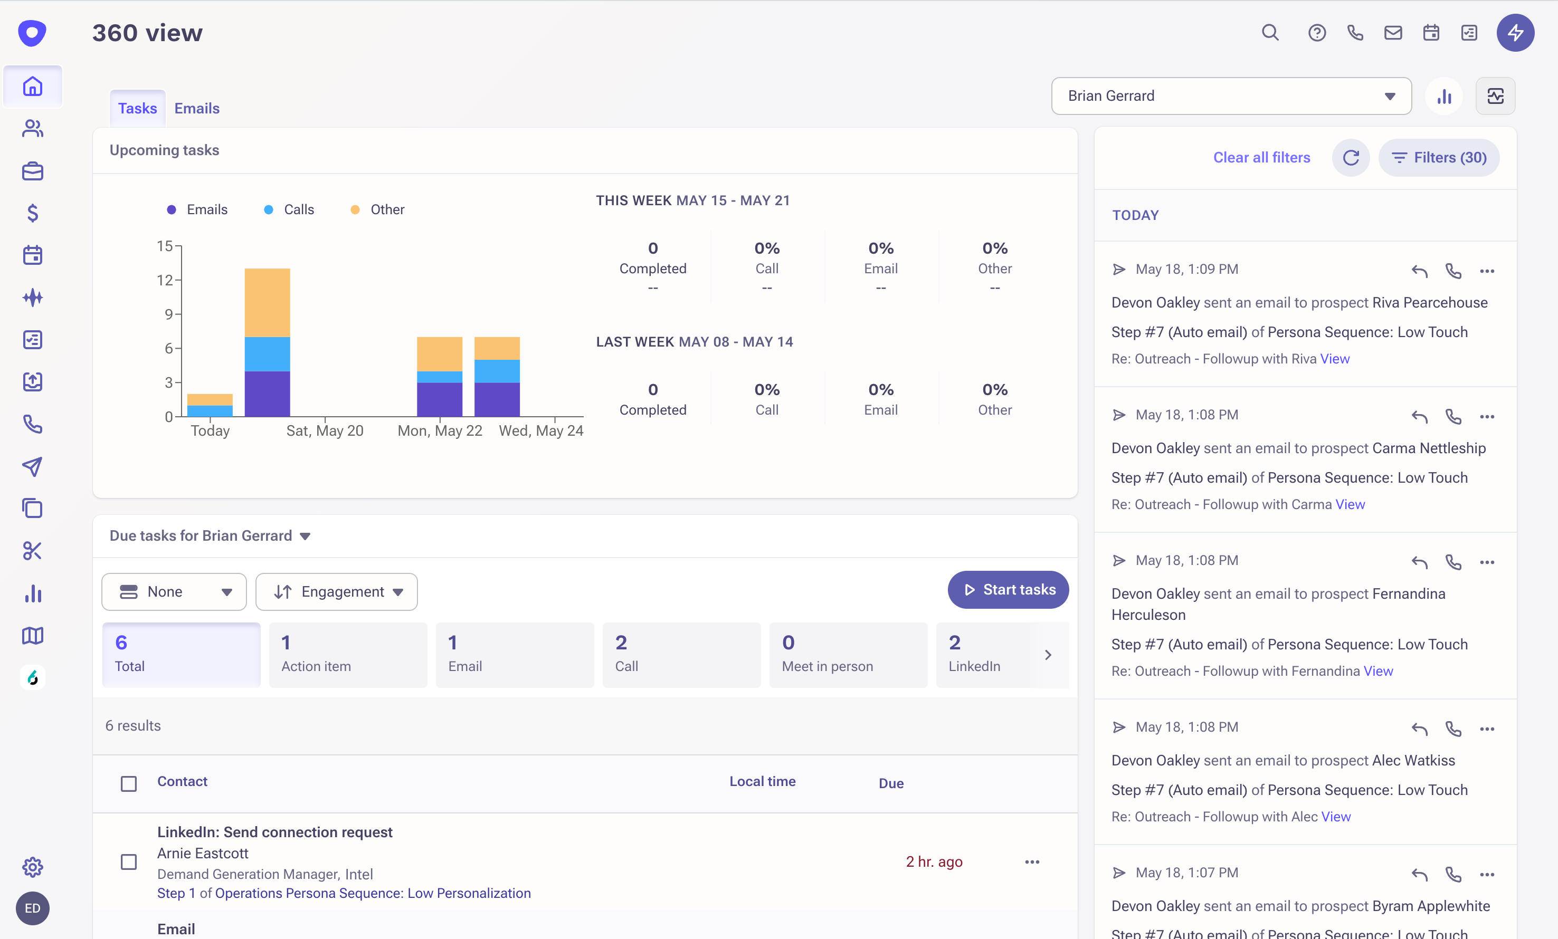
Task: Check the checkbox beside Arnie Eastcott's task
Action: pyautogui.click(x=129, y=862)
